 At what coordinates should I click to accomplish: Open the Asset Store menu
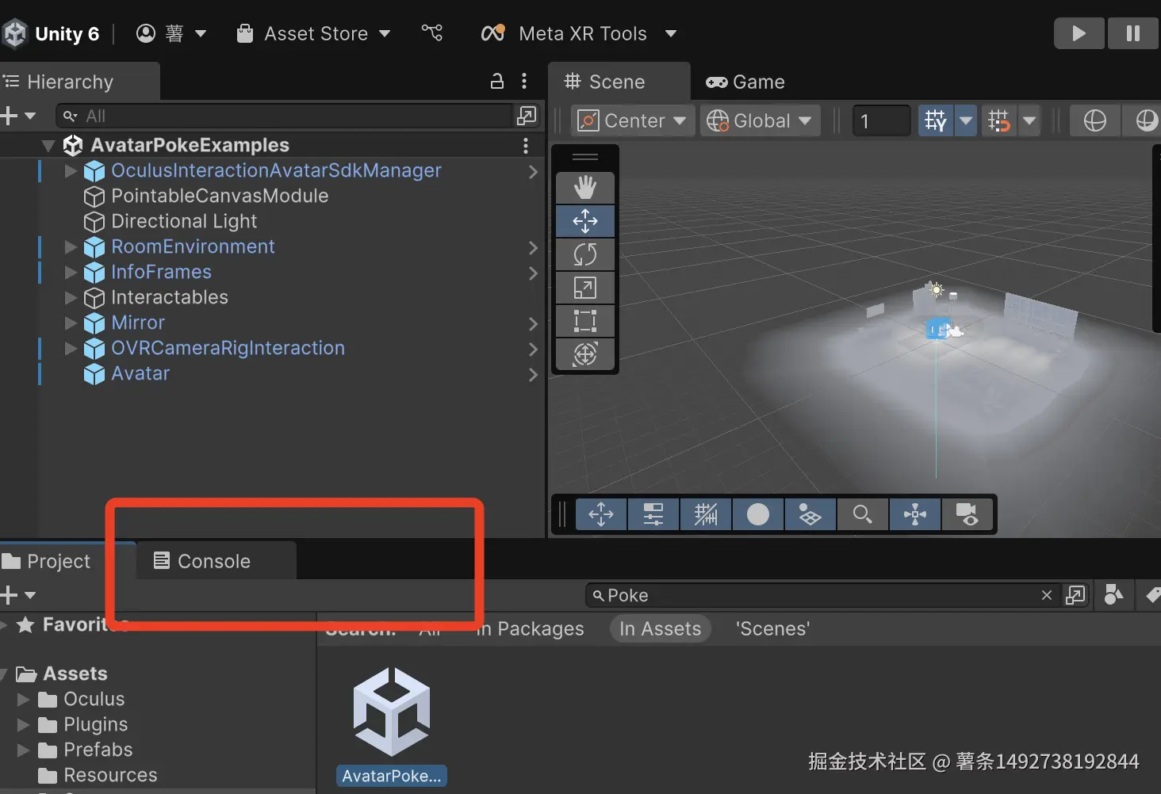(x=314, y=33)
